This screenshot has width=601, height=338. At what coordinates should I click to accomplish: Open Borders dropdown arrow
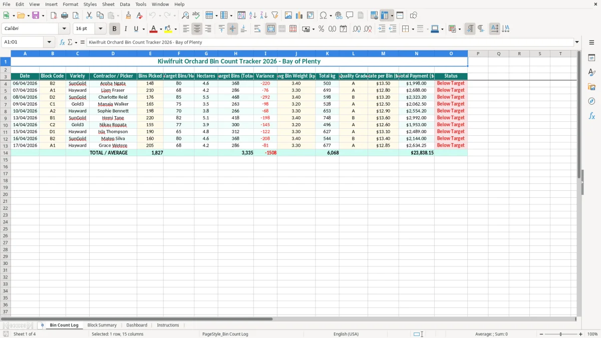click(412, 29)
